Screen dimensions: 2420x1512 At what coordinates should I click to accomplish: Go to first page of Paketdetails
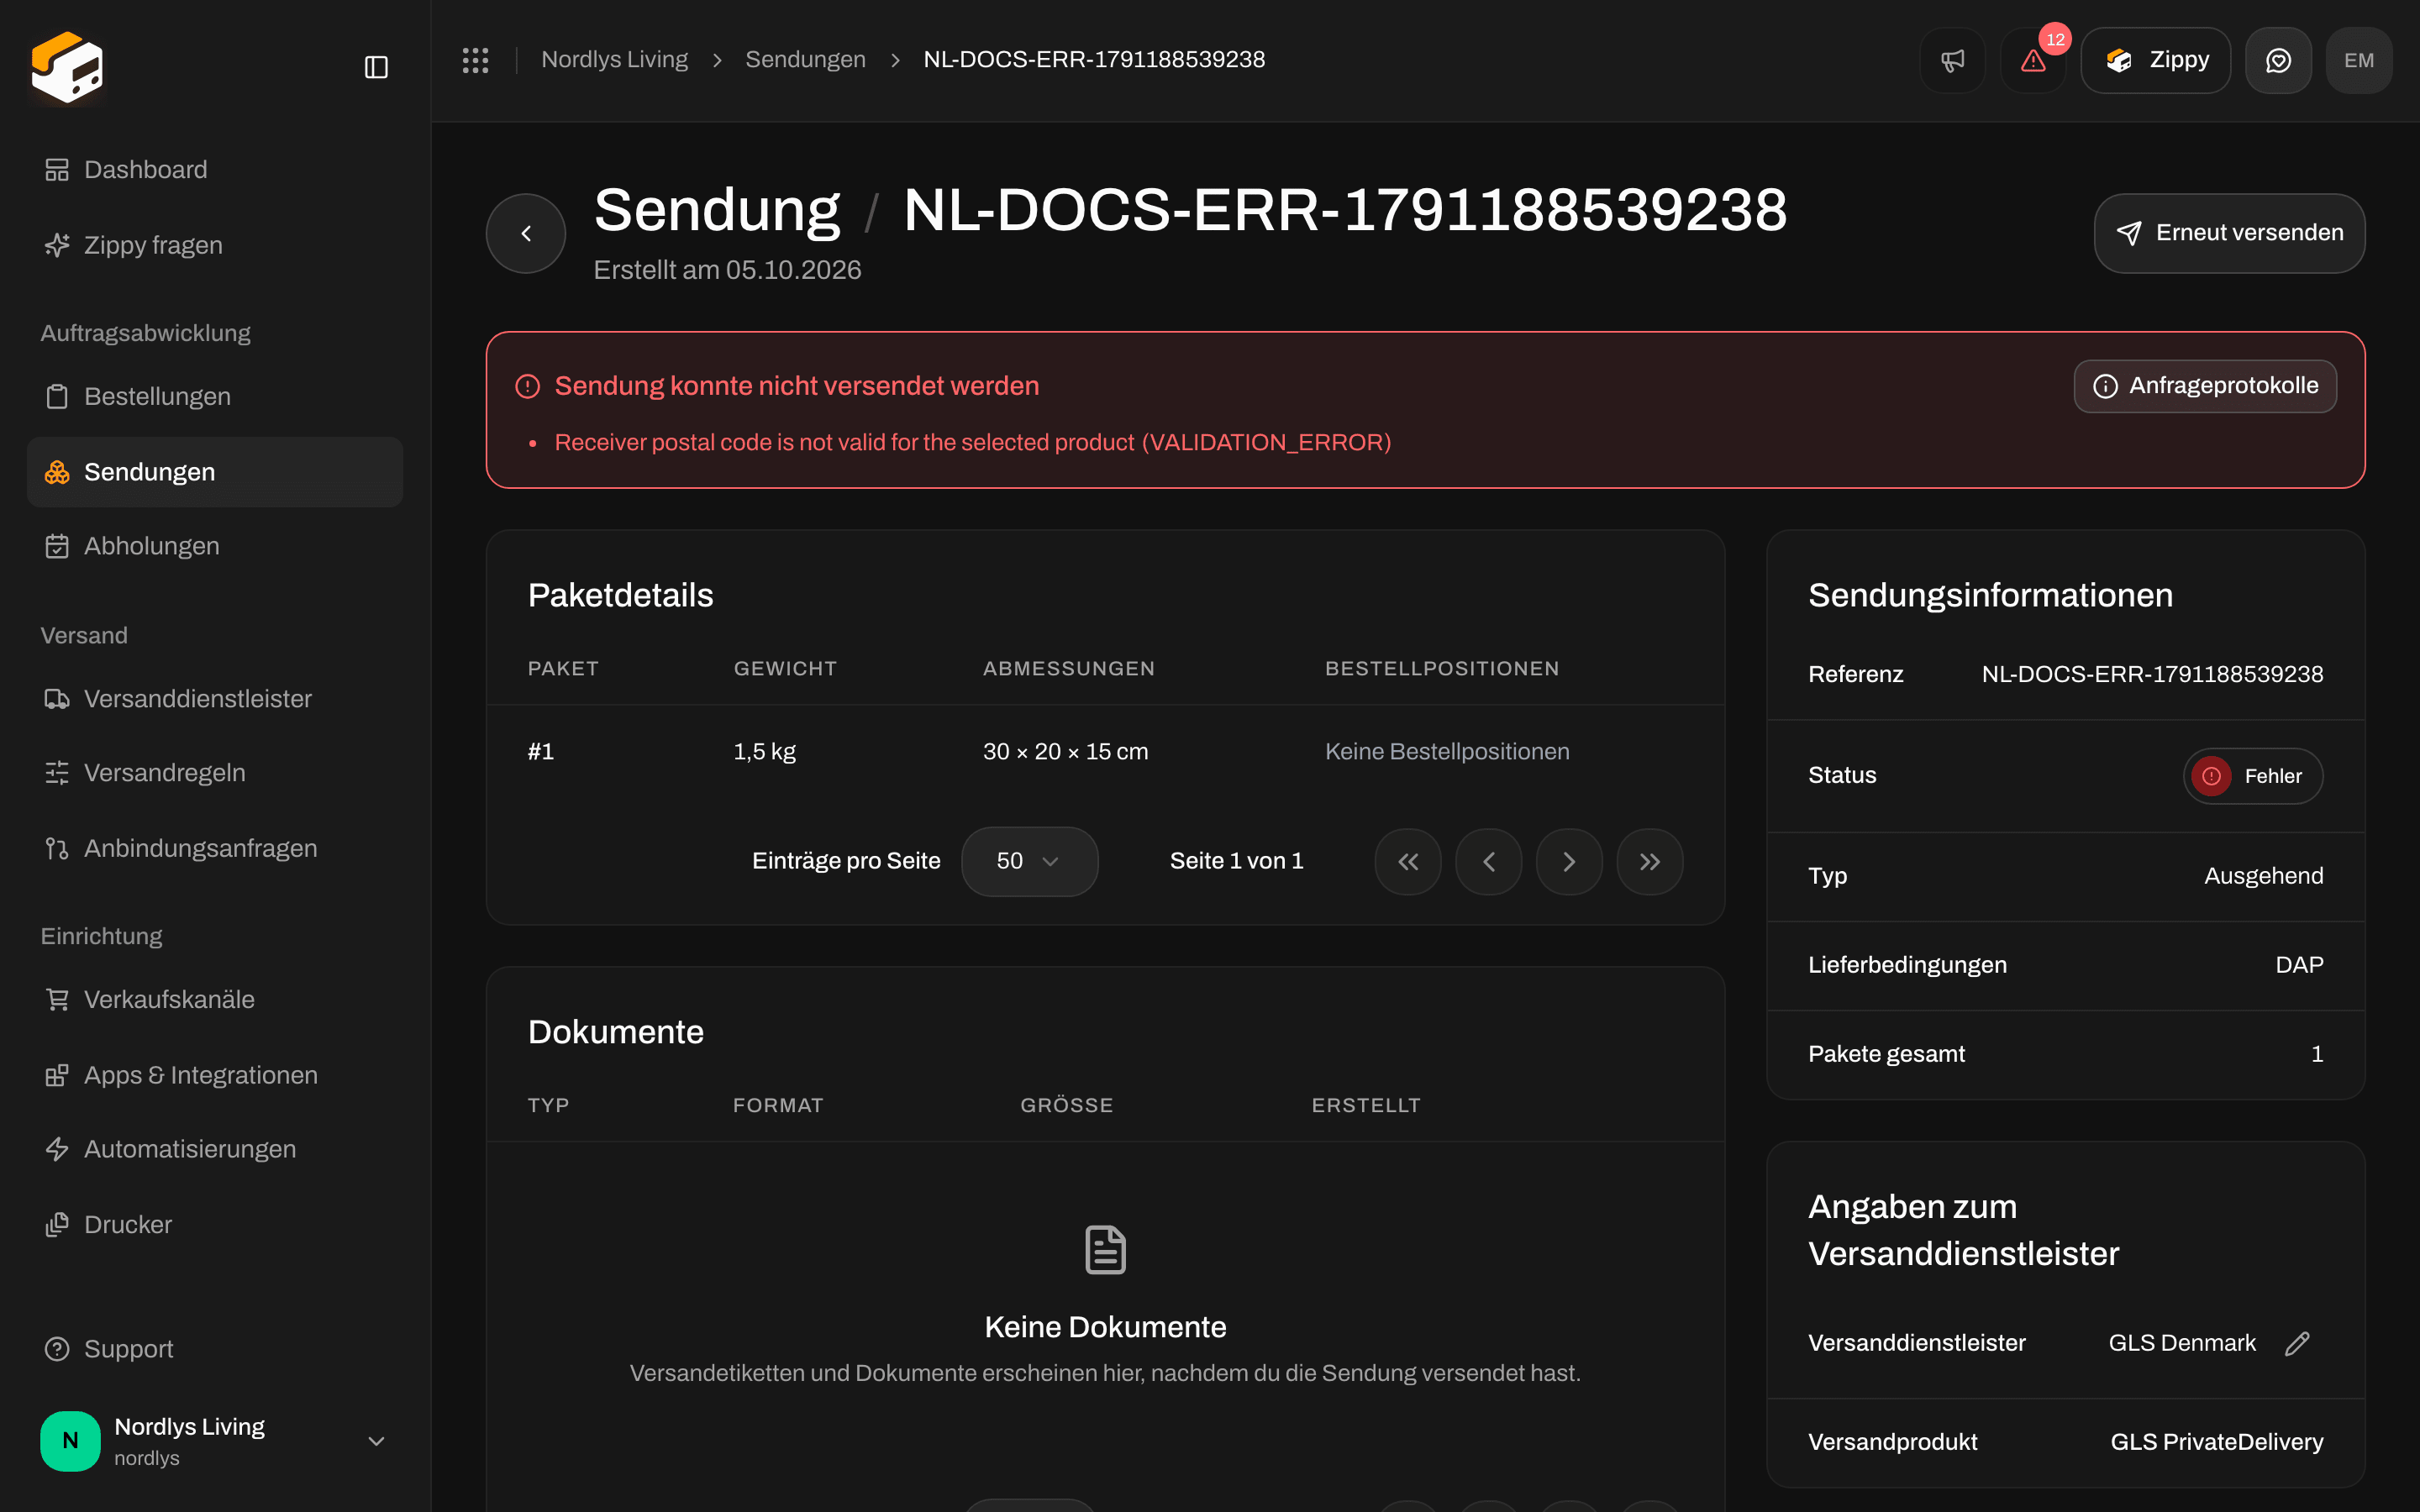pos(1408,861)
